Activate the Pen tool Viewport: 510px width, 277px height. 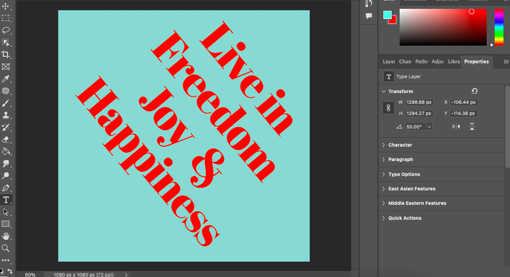tap(6, 188)
